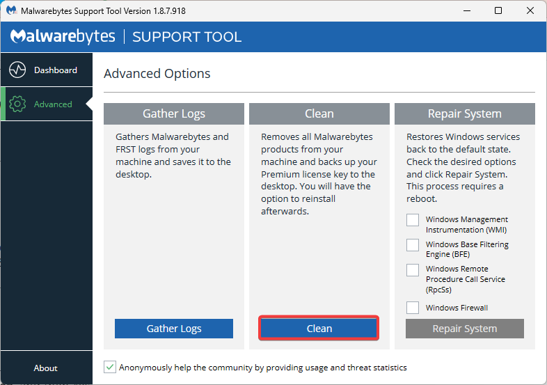Viewport: 547px width, 385px height.
Task: Click the grey Repair System button
Action: tap(465, 329)
